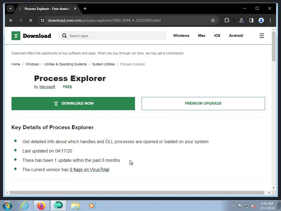
Task: View site information icon in address bar
Action: point(43,20)
